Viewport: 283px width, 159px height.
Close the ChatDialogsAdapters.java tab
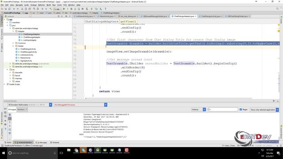(195, 16)
